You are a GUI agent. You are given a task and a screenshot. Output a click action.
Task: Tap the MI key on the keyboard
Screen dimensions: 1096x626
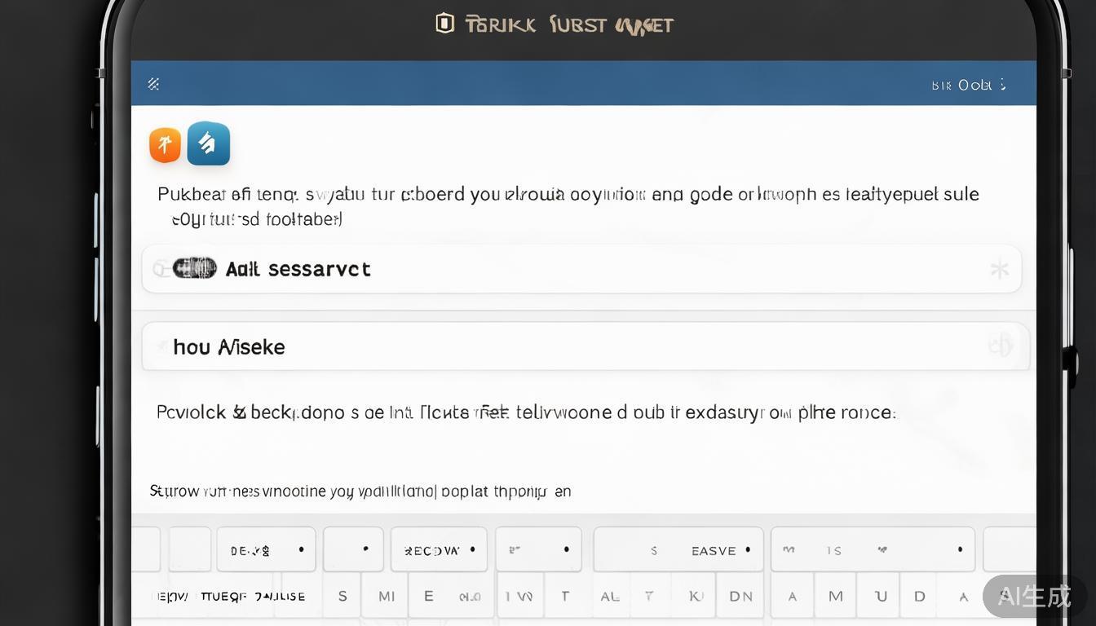tap(387, 596)
